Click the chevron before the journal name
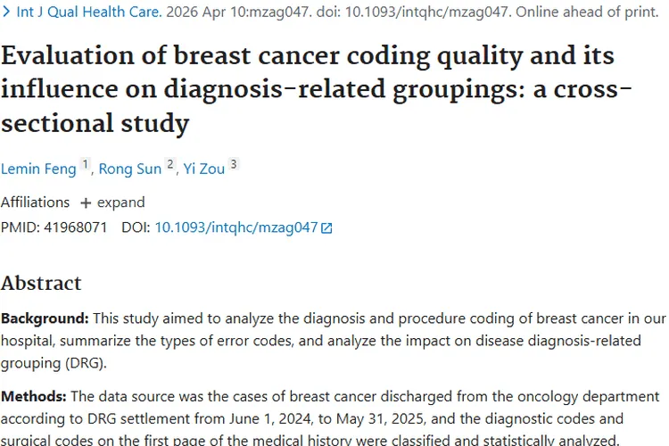Viewport: 669px width, 446px height. pyautogui.click(x=6, y=12)
